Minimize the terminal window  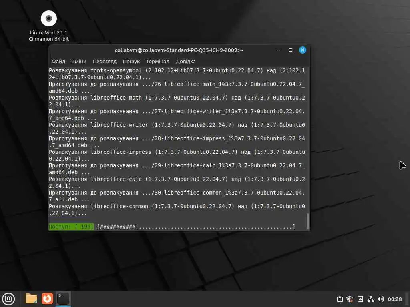279,50
